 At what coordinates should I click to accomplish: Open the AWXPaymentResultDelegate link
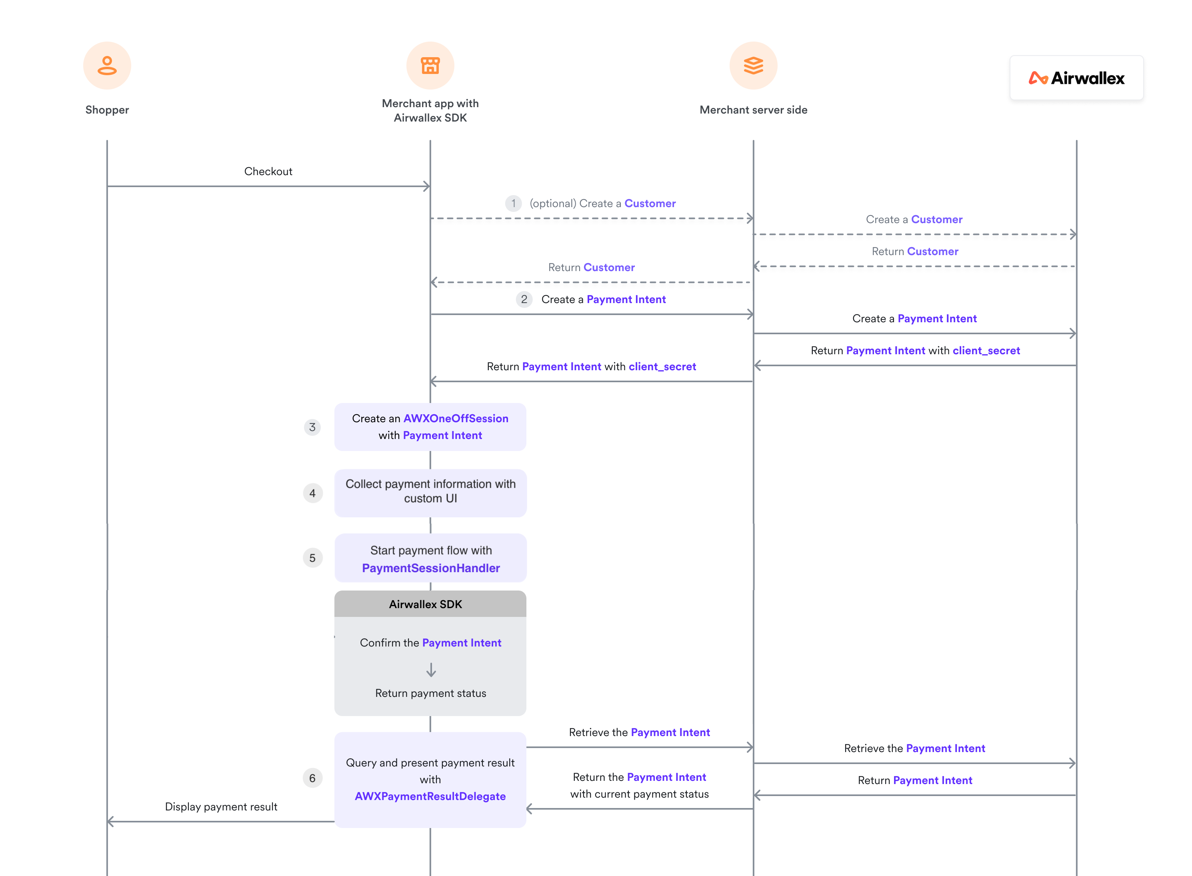[430, 796]
